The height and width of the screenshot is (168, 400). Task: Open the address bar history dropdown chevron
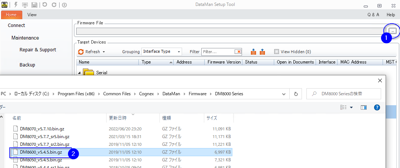[x=284, y=94]
